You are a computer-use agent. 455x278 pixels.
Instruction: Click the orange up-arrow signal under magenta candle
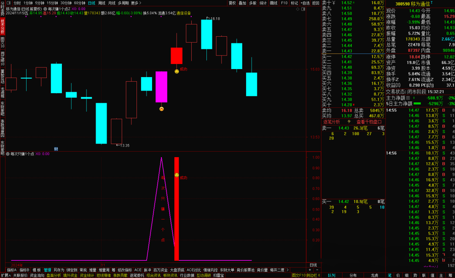pyautogui.click(x=161, y=109)
